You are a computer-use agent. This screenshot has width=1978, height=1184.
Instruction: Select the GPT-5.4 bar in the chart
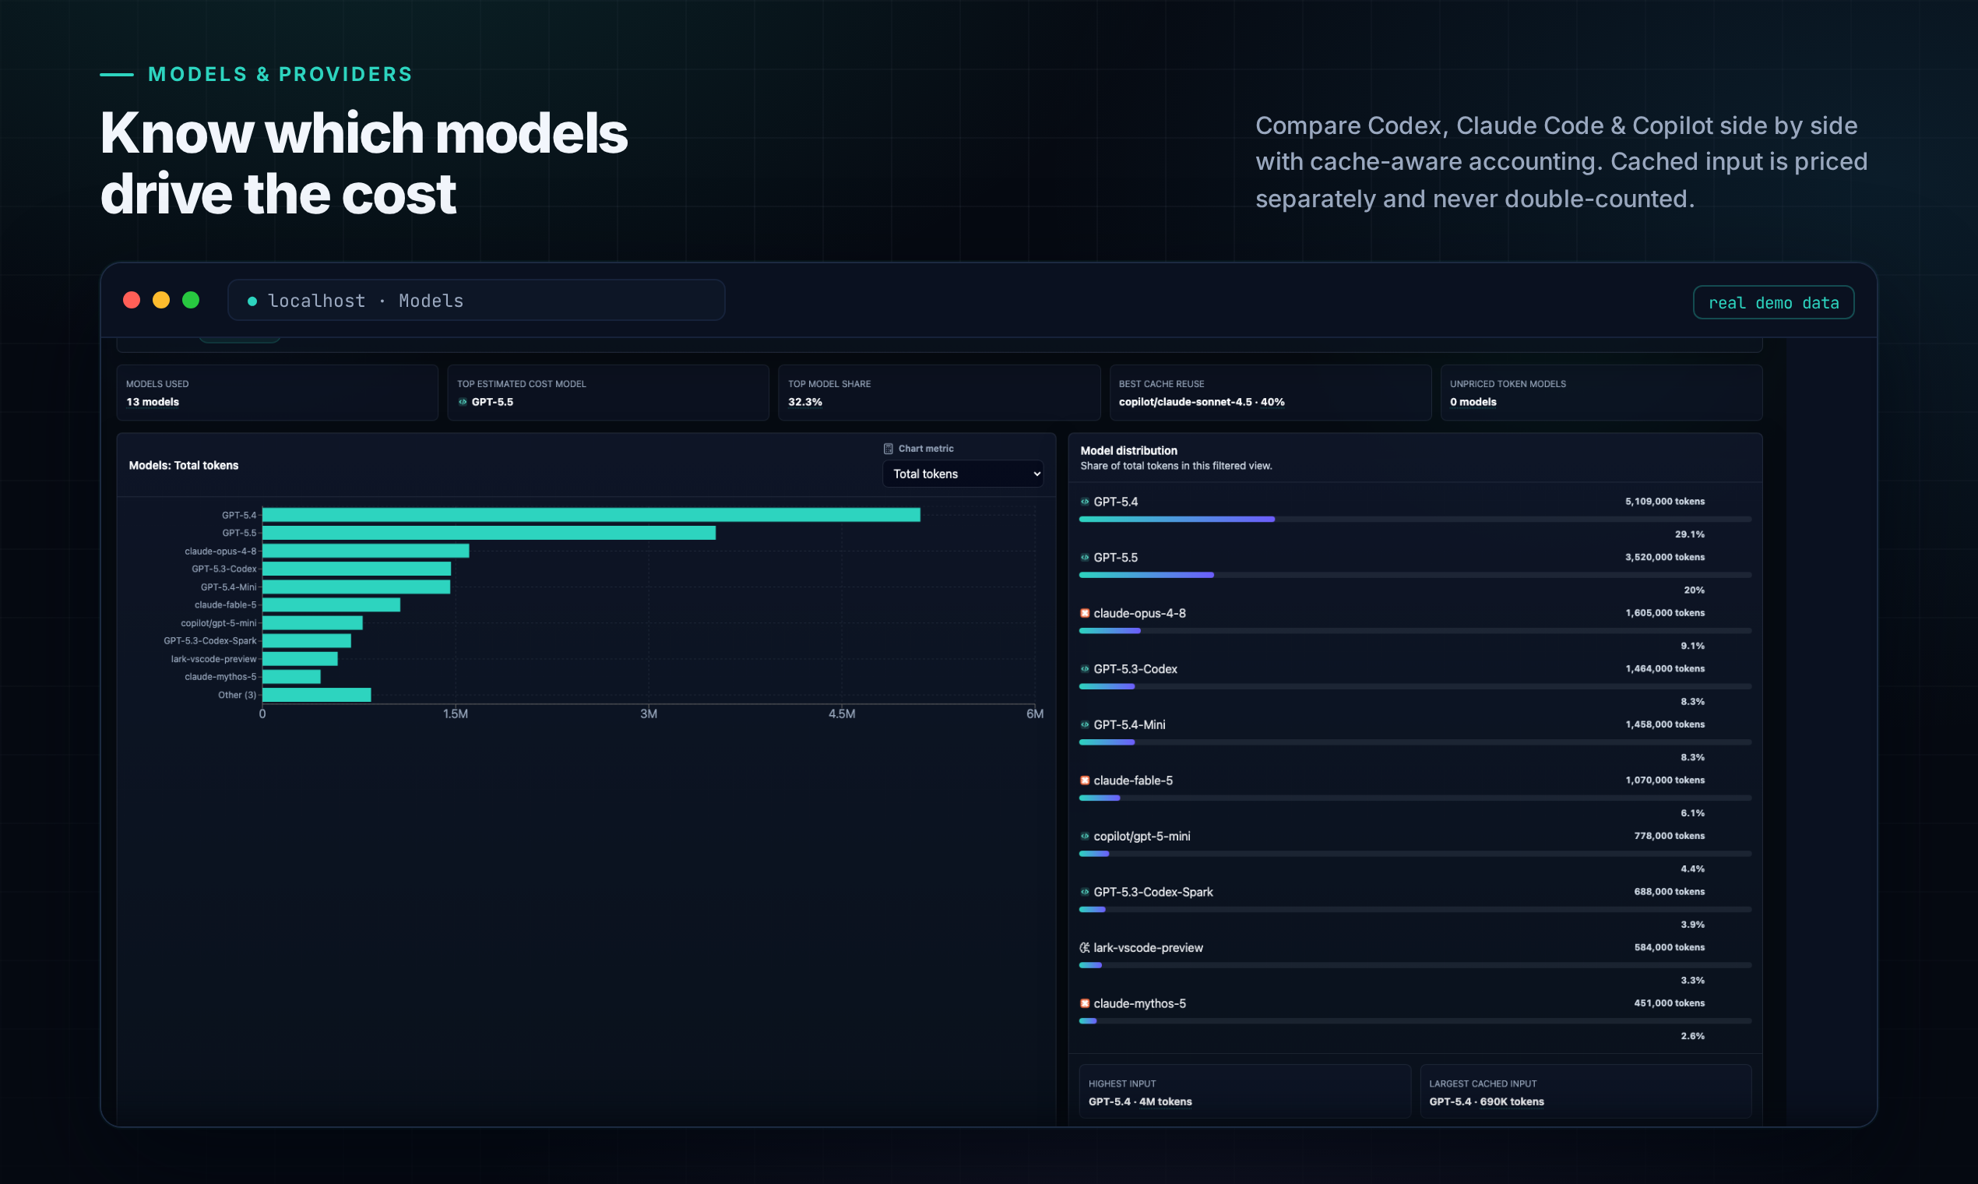coord(591,516)
